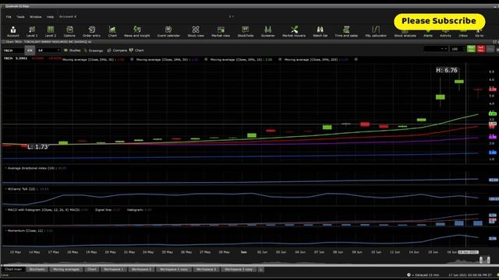Collapse the Average directional index panel
The image size is (499, 280).
pyautogui.click(x=5, y=168)
